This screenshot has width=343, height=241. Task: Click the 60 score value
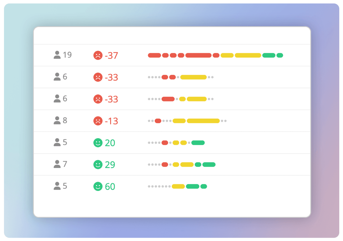pos(110,187)
